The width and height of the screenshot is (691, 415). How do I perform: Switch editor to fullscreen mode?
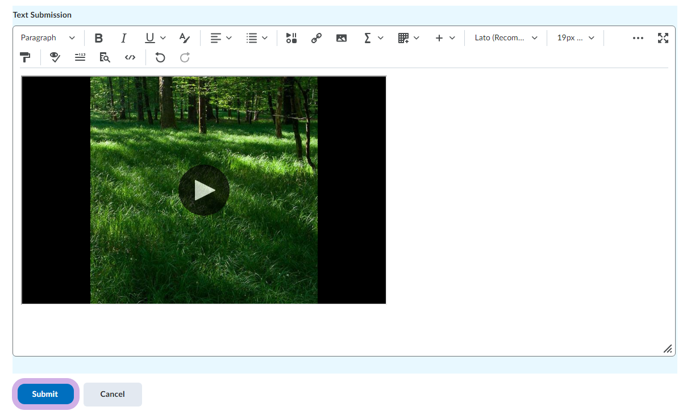tap(663, 38)
